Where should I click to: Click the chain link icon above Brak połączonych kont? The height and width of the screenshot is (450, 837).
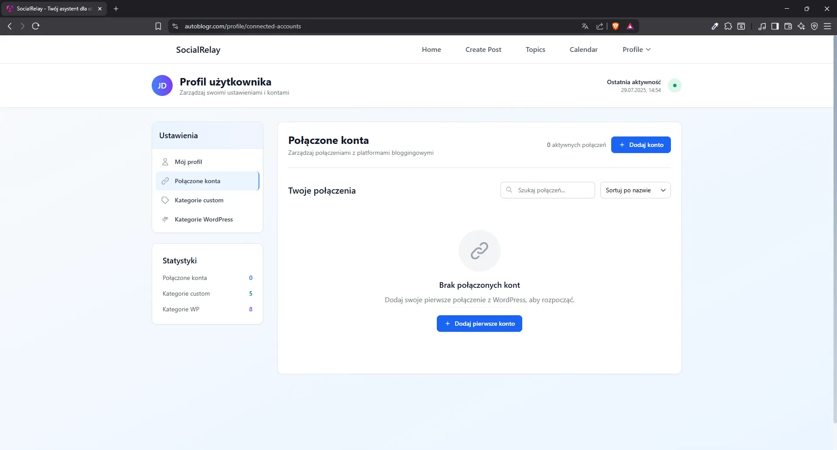pyautogui.click(x=479, y=251)
